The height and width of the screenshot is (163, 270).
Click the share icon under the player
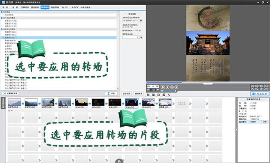point(169,95)
